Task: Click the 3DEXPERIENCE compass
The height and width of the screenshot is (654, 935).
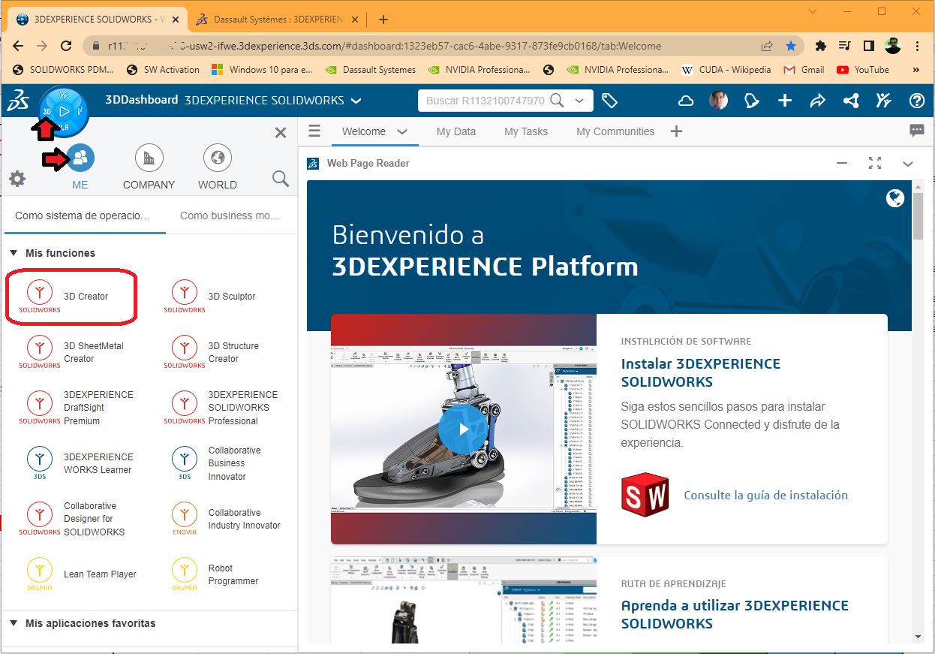Action: pos(64,111)
